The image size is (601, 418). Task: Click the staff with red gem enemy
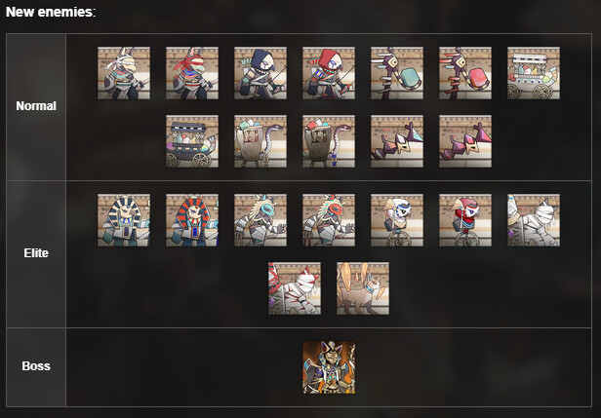click(465, 73)
